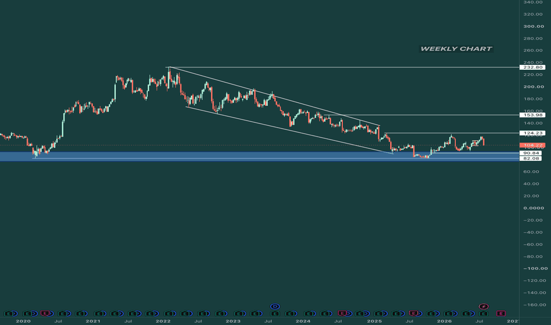This screenshot has width=551, height=325.
Task: Click the 300.00 price scale value
Action: point(533,27)
